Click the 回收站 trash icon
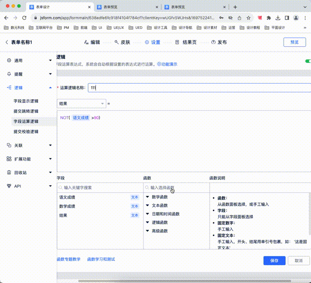Viewport: 311px width, 283px height. coord(9,173)
